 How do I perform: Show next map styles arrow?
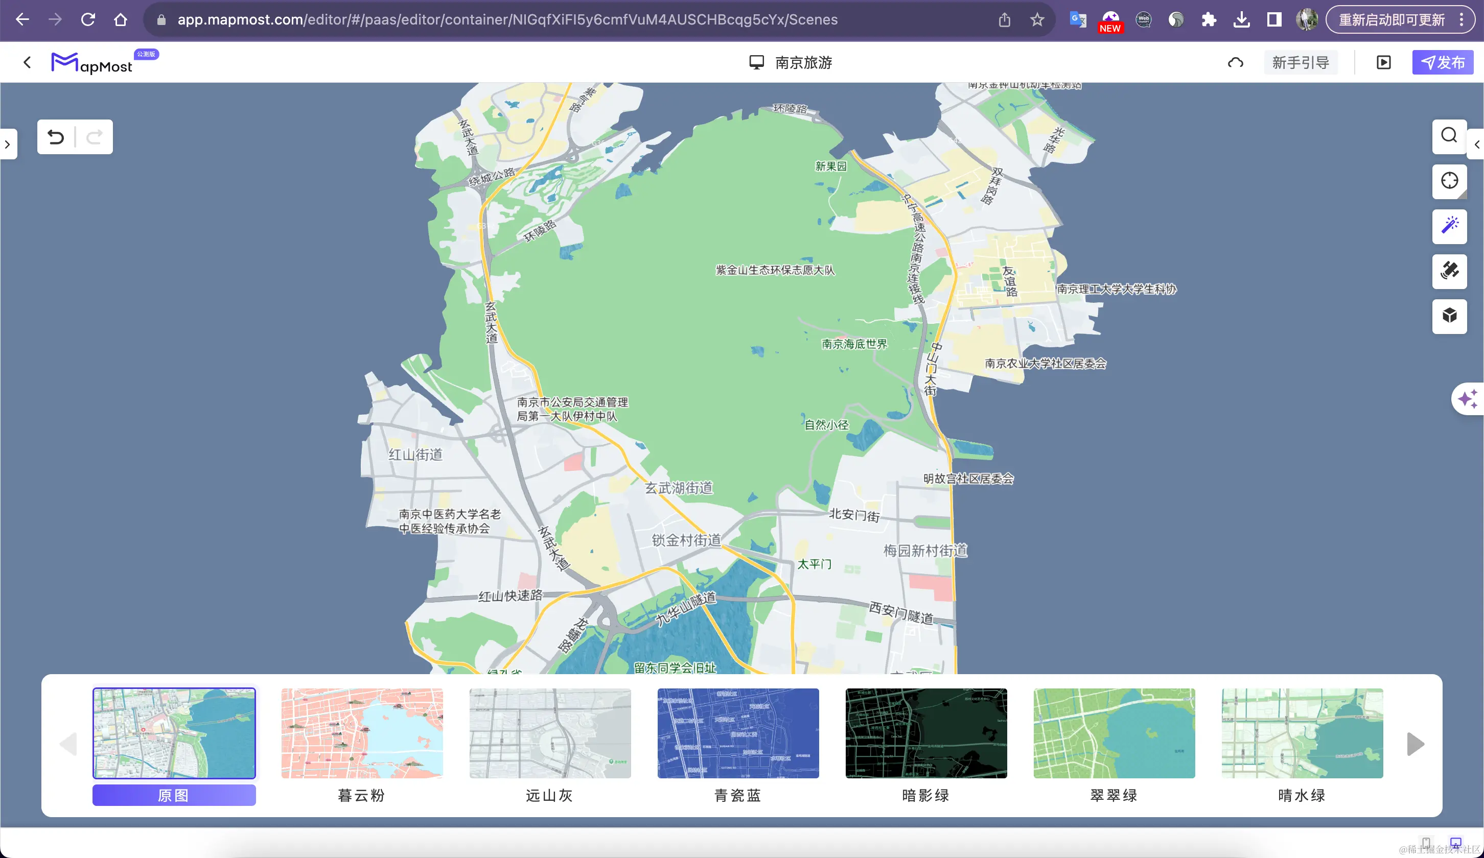coord(1415,744)
